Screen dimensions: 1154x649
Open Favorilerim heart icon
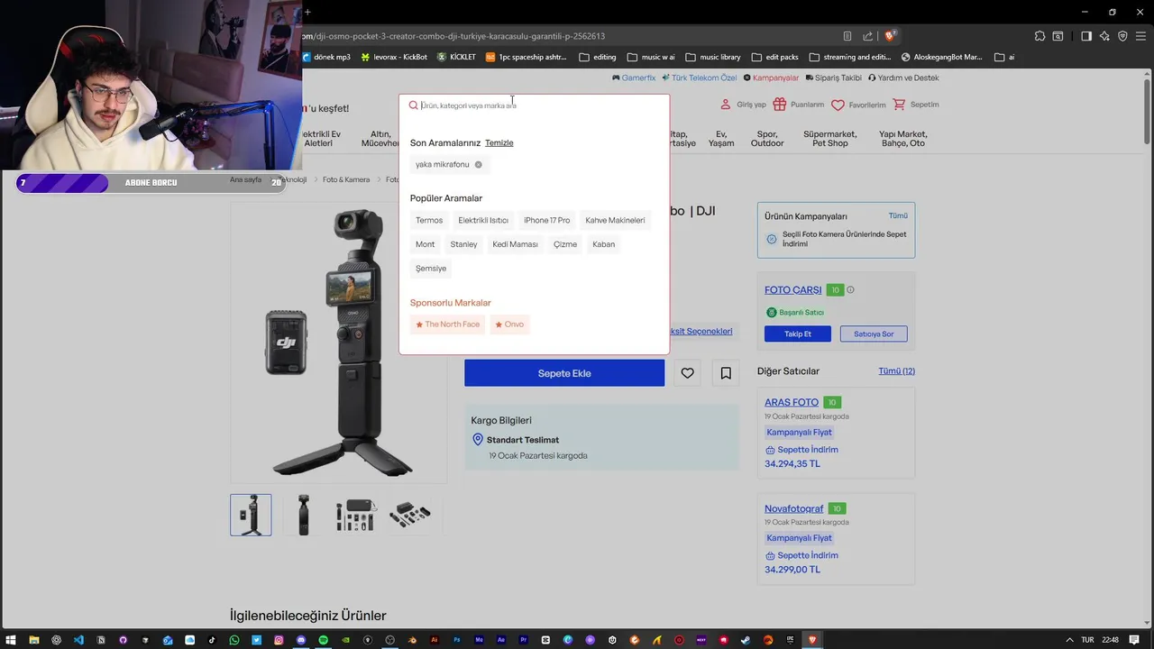click(x=838, y=105)
